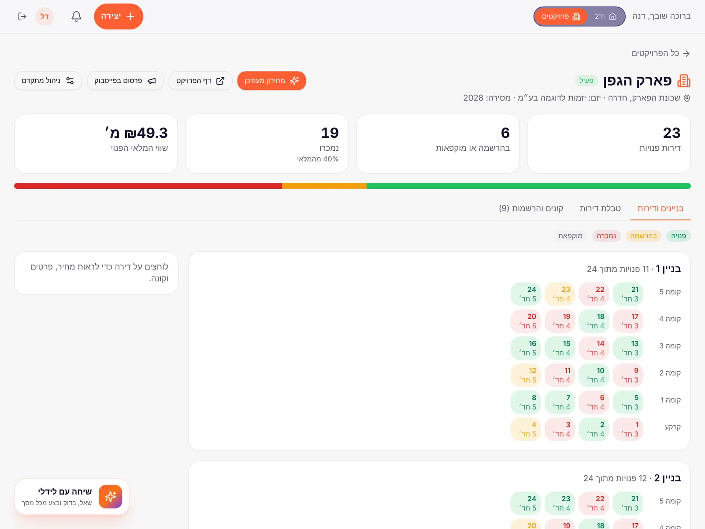Click the green segment of the progress bar

tap(528, 186)
